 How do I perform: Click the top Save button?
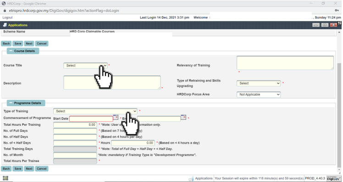[18, 43]
